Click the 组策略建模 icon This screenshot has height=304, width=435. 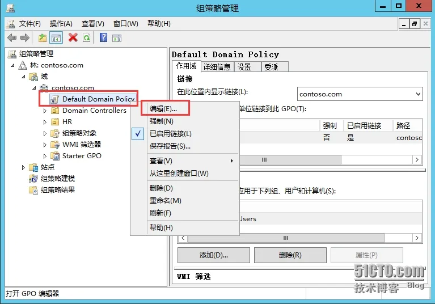tap(33, 179)
